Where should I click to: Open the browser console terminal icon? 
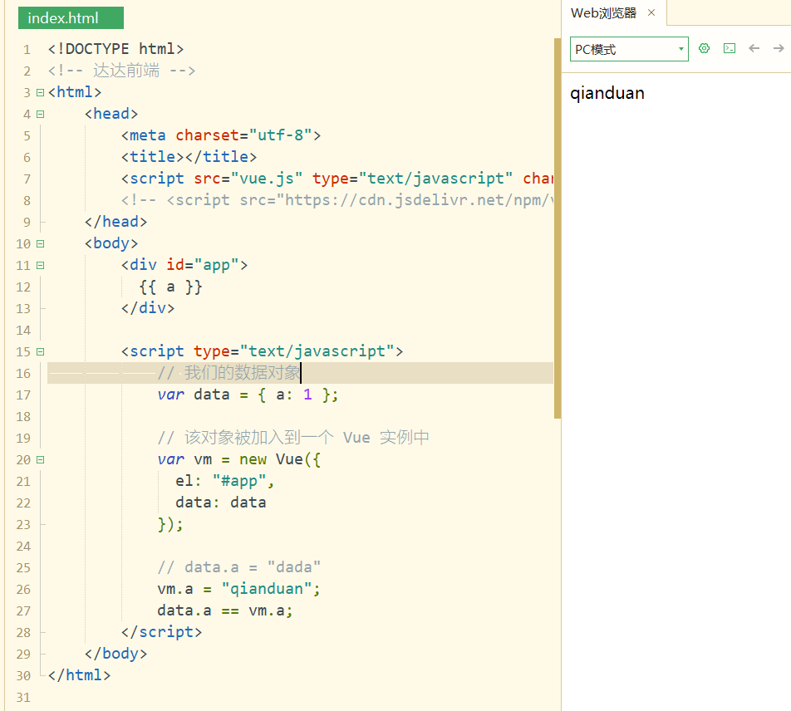tap(730, 49)
